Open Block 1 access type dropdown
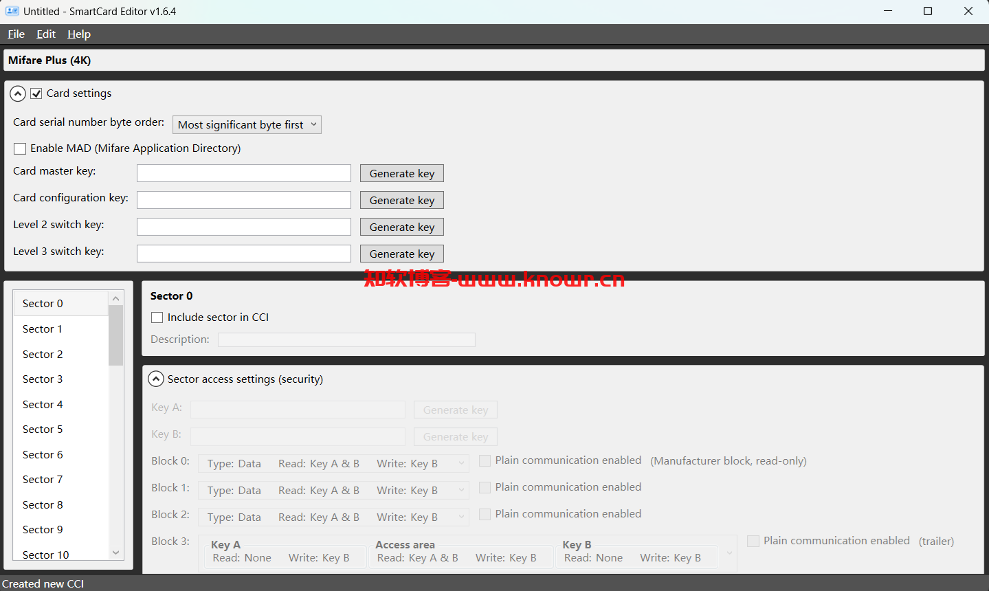Screen dimensions: 989x591 334,491
